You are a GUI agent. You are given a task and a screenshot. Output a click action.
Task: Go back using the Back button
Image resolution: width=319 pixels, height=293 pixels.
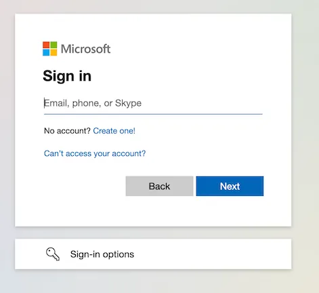tap(159, 186)
